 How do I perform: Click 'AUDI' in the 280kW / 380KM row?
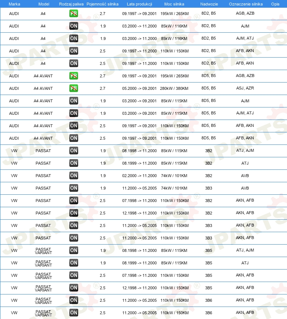pos(14,88)
